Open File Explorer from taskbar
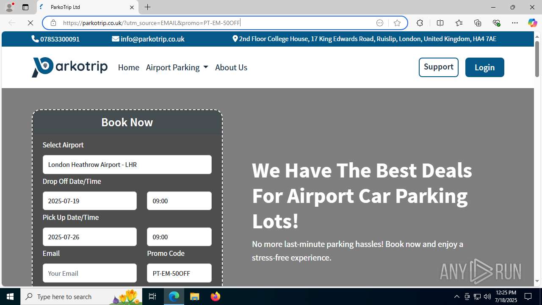 click(195, 297)
